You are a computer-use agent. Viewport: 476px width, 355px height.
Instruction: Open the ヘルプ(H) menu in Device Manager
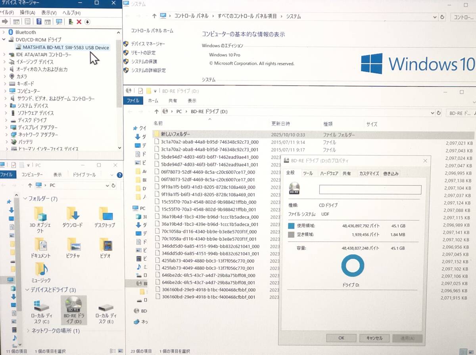click(72, 13)
